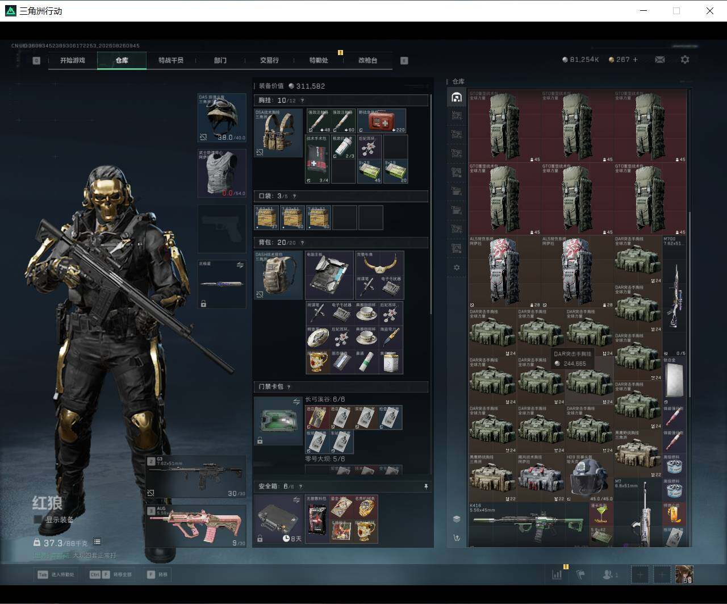Click the stacked layers icon beside warehouse
Image resolution: width=727 pixels, height=604 pixels.
(457, 519)
